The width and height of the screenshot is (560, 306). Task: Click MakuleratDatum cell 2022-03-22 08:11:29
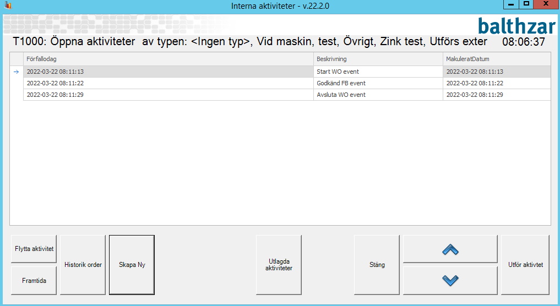[497, 95]
